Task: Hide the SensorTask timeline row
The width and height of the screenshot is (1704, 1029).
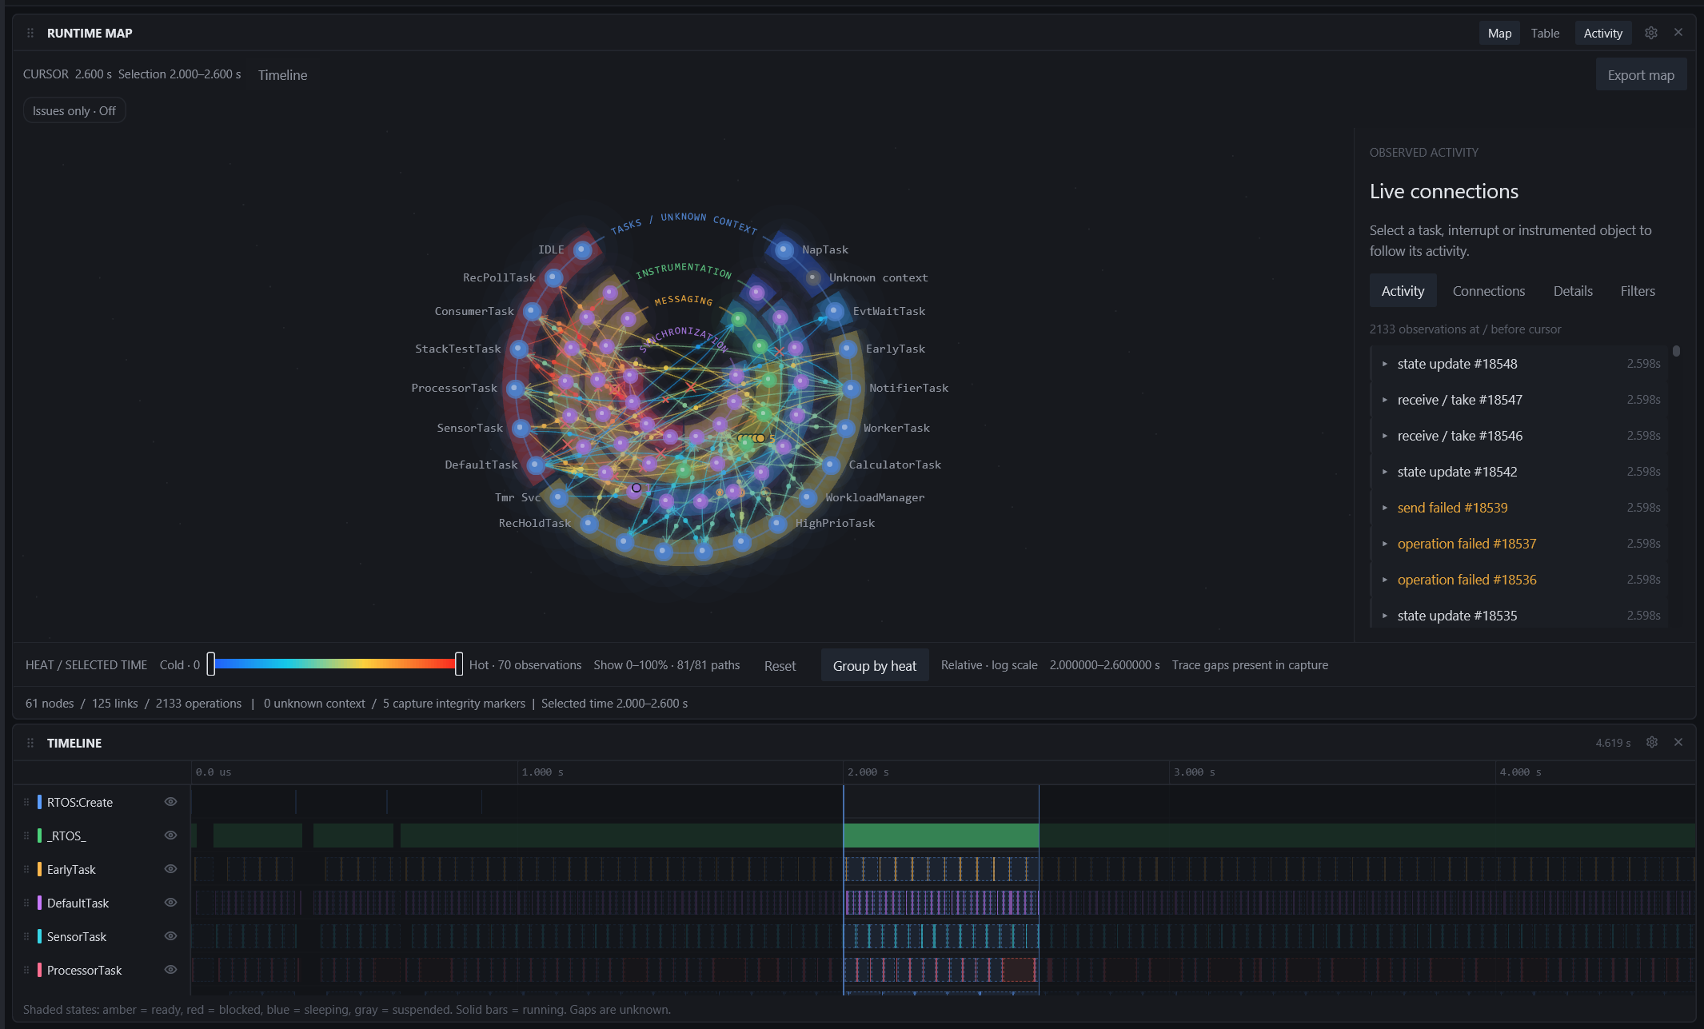Action: (170, 936)
